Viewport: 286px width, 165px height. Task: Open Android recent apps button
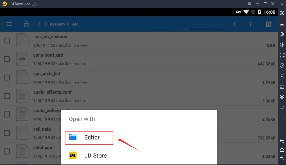[x=282, y=158]
